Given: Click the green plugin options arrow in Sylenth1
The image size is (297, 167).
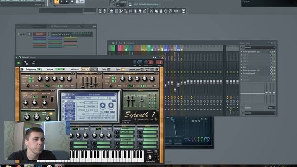Looking at the screenshot, I should (x=19, y=63).
